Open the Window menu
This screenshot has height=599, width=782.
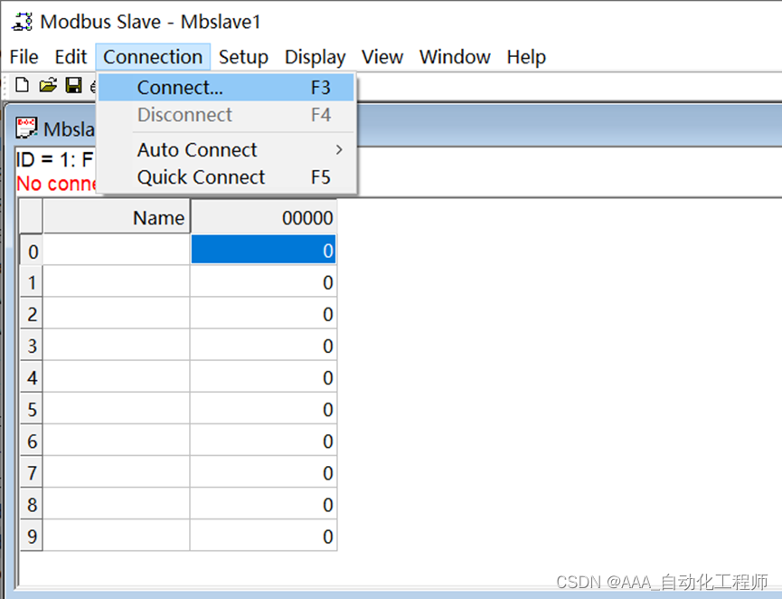pos(455,57)
